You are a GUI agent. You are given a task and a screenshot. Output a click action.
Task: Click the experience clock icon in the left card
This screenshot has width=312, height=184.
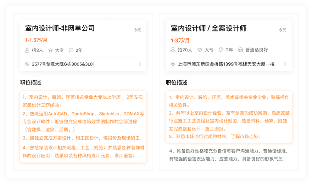click(71, 50)
